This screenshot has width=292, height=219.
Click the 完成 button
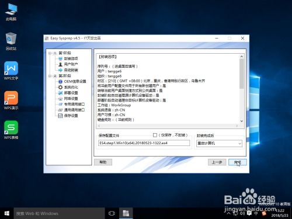[238, 162]
